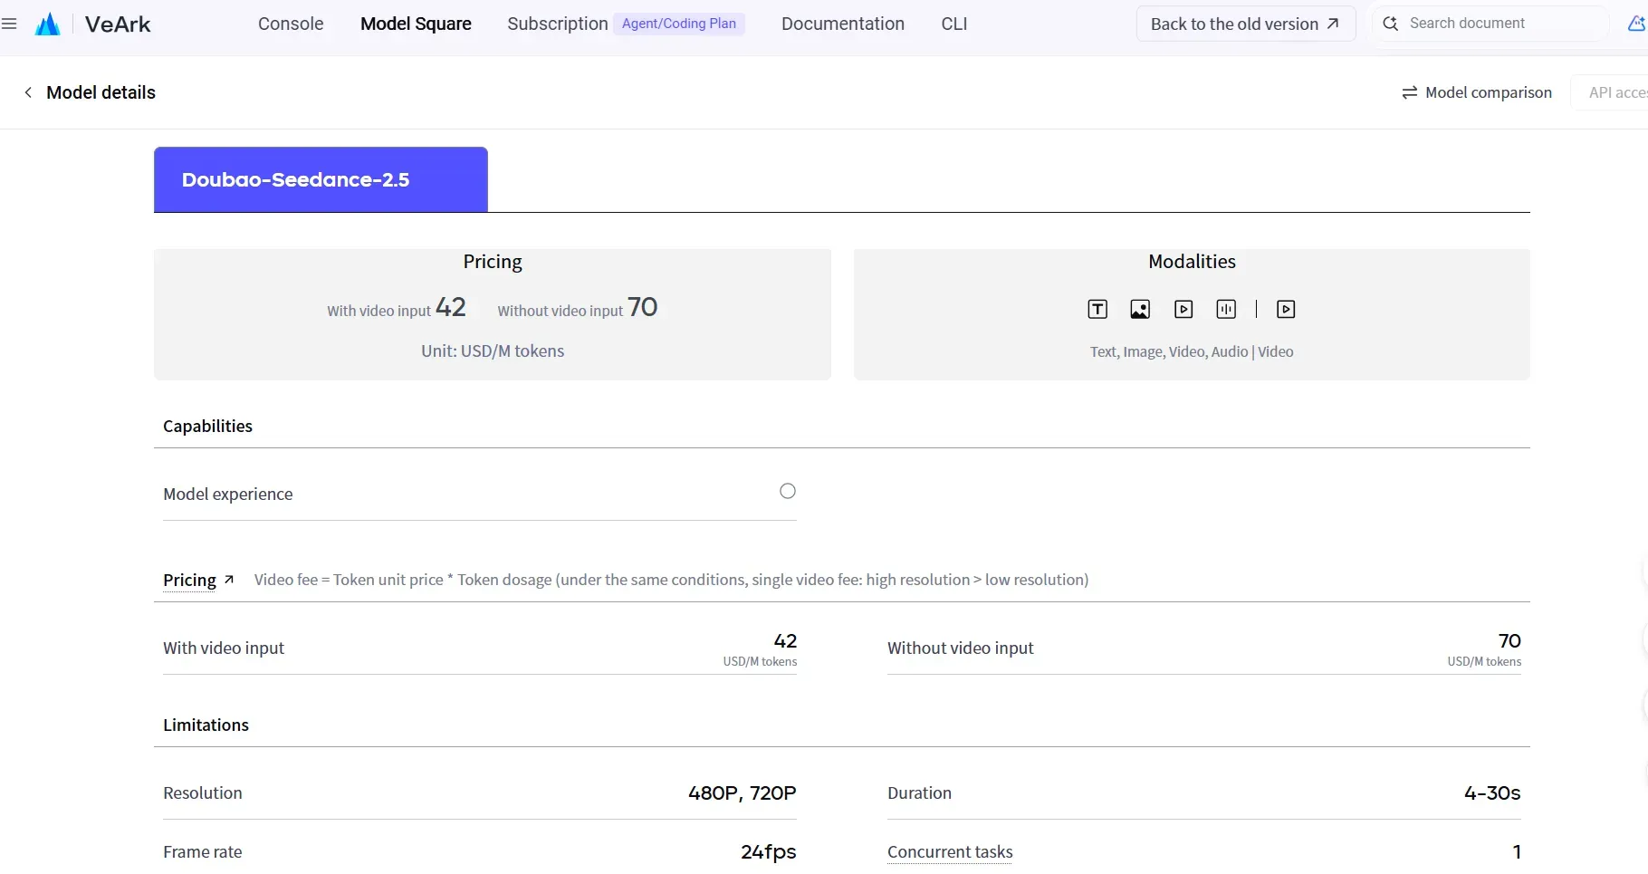The width and height of the screenshot is (1648, 874).
Task: Select the Doubao-Seedance-2.5 tab
Action: [321, 179]
